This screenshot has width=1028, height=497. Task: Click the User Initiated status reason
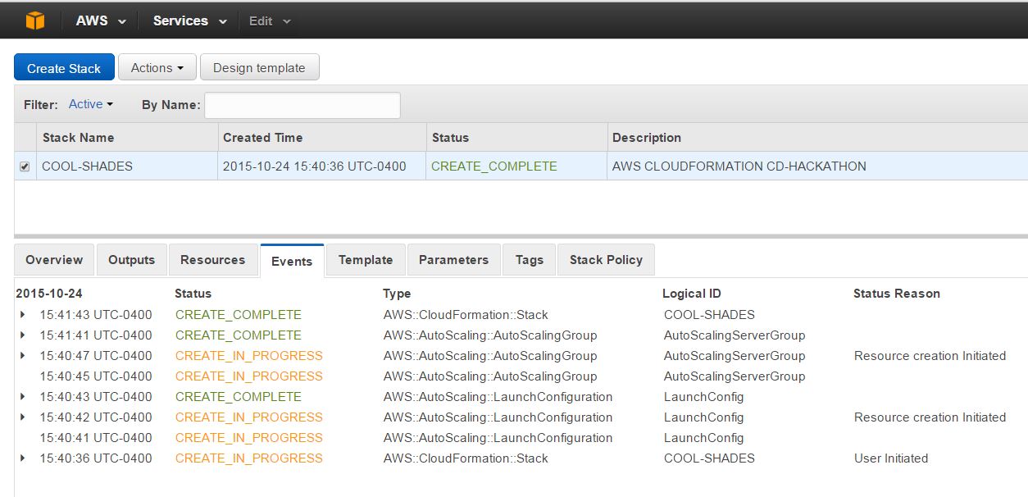[x=891, y=458]
